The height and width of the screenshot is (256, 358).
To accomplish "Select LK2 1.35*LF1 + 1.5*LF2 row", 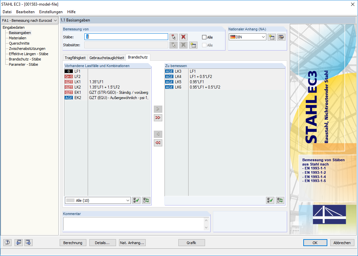I will click(107, 87).
